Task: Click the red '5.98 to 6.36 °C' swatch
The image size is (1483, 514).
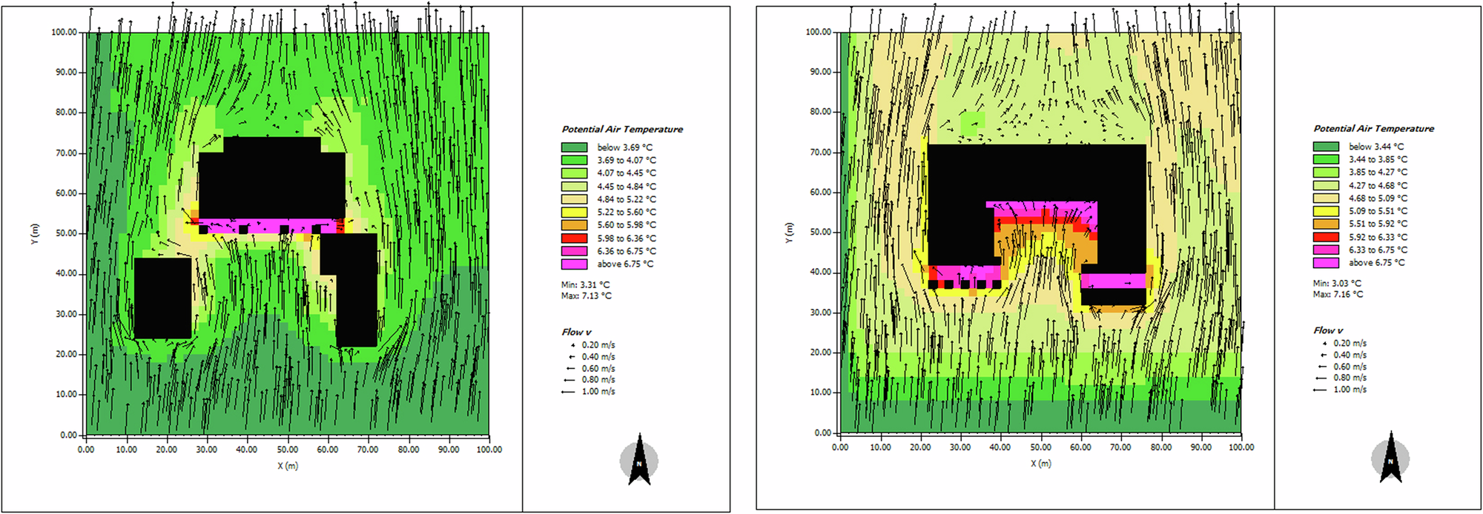Action: point(574,238)
